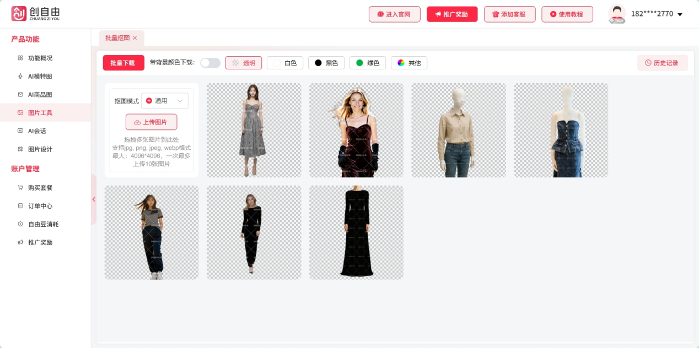Enable the 带背景颜色下载 switch

210,63
